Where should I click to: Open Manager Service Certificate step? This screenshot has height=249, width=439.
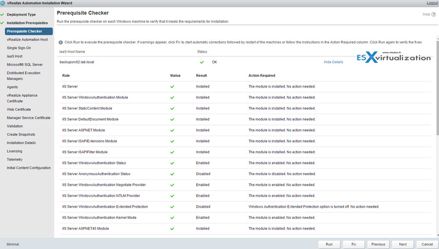[x=29, y=118]
